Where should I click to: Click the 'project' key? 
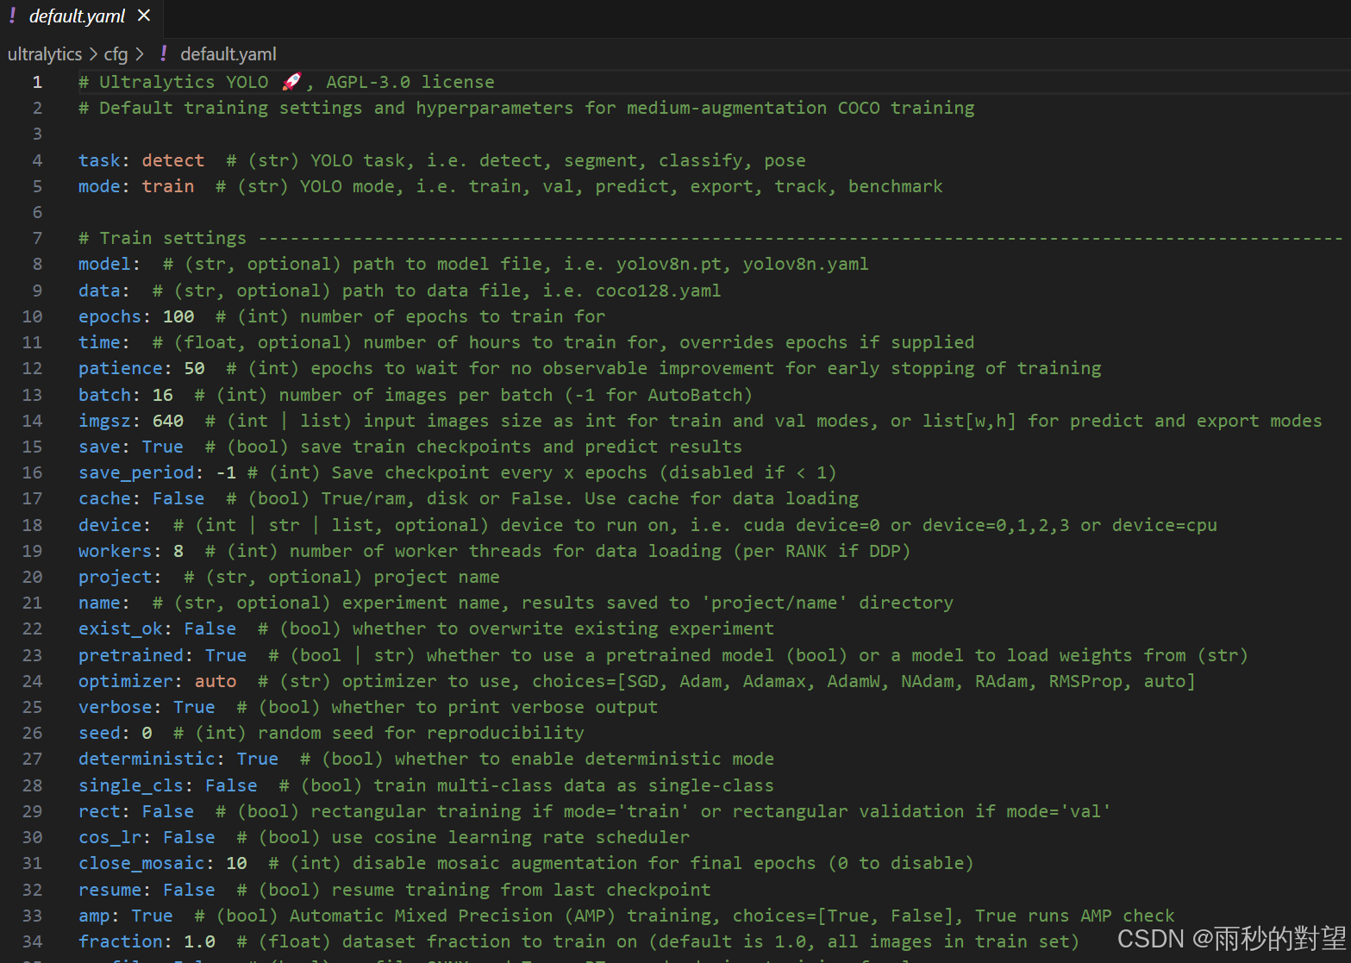click(115, 577)
